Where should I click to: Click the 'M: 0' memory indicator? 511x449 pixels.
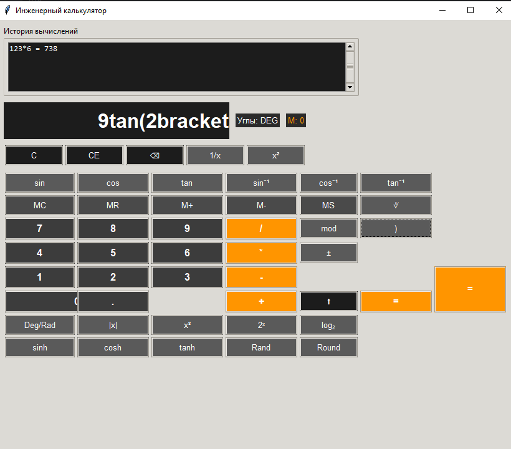(x=296, y=120)
